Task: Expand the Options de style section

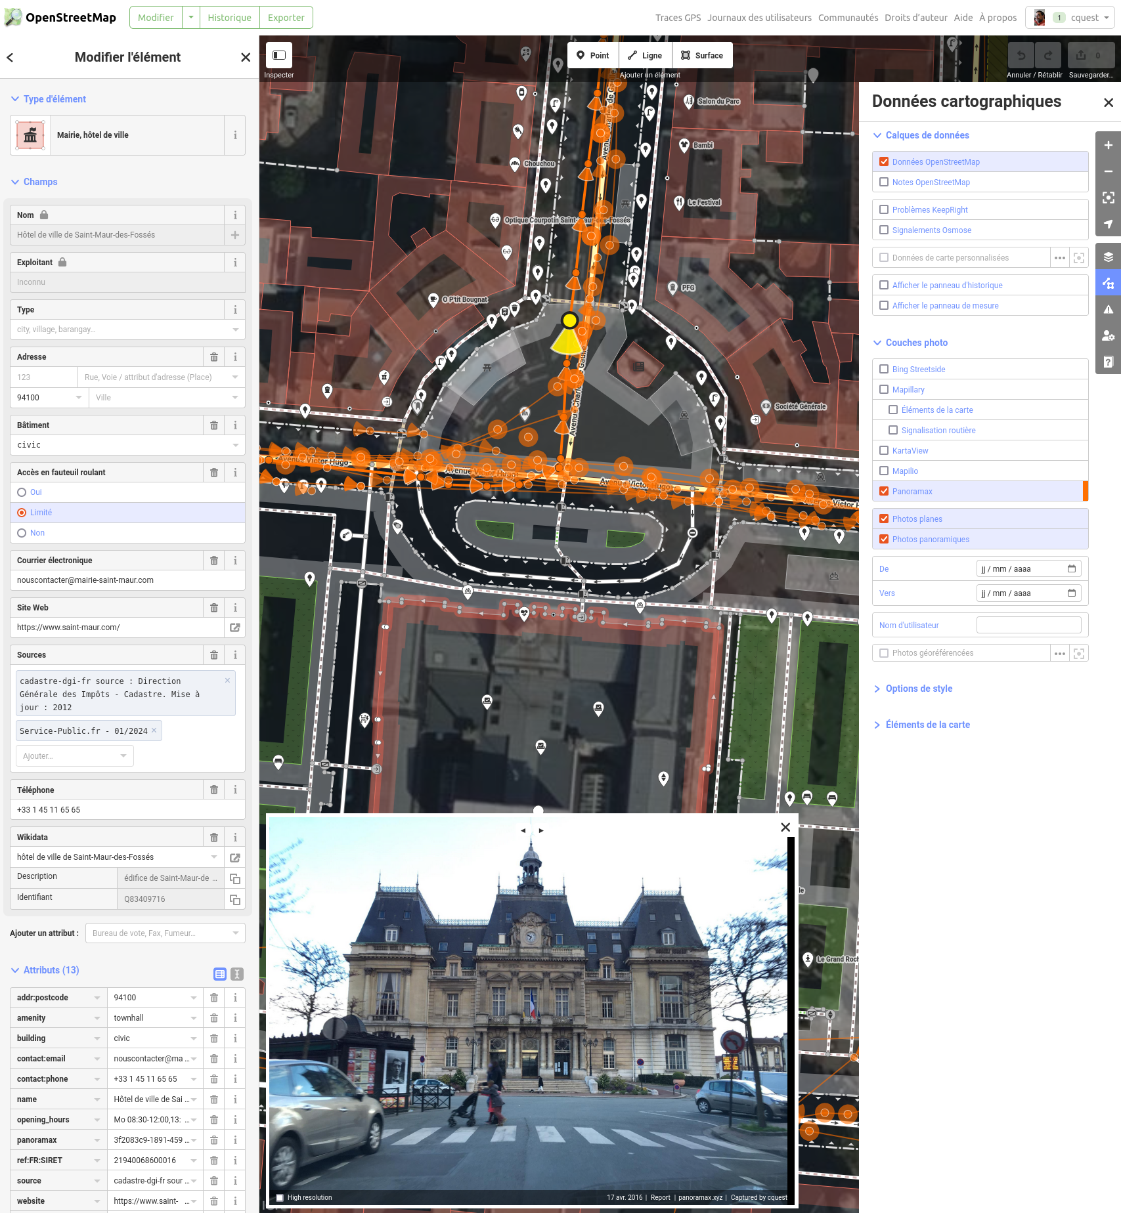Action: (918, 689)
